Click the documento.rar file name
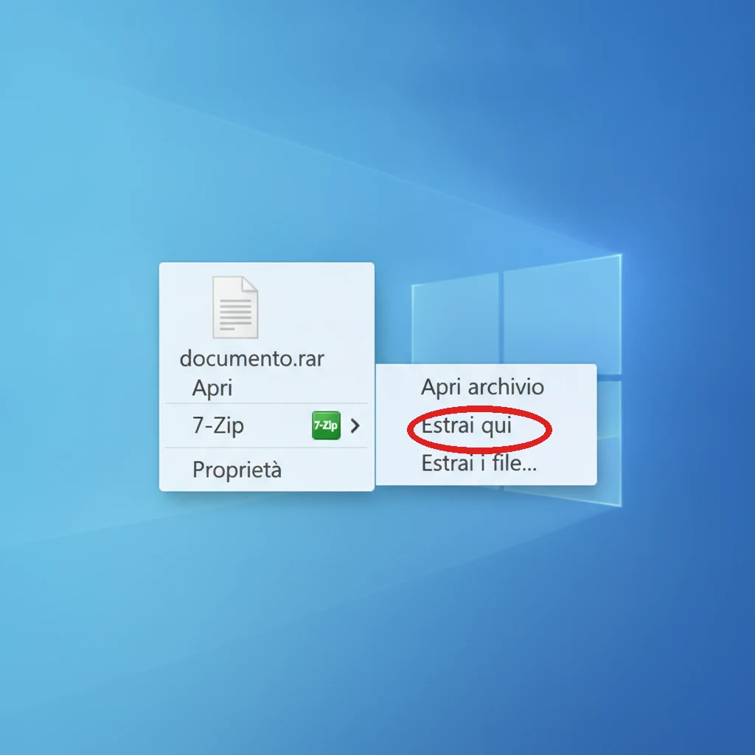Screen dimensions: 755x755 tap(252, 359)
